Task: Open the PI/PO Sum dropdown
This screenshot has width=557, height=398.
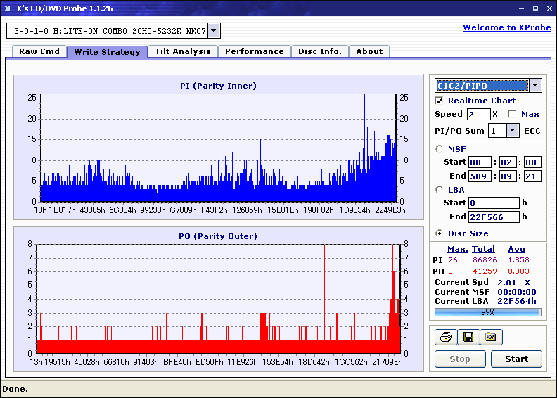Action: click(x=513, y=130)
